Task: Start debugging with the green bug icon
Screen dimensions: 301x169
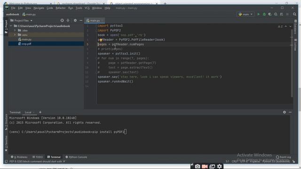Action: pos(264,15)
